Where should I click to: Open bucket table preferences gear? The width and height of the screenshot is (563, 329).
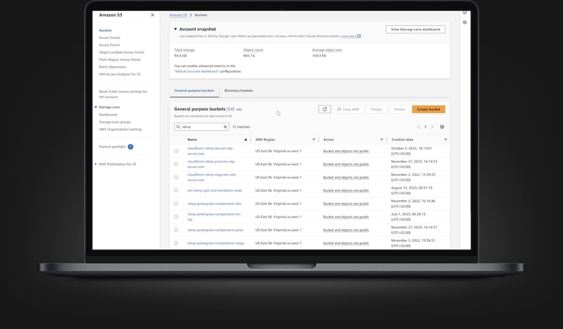coord(442,127)
